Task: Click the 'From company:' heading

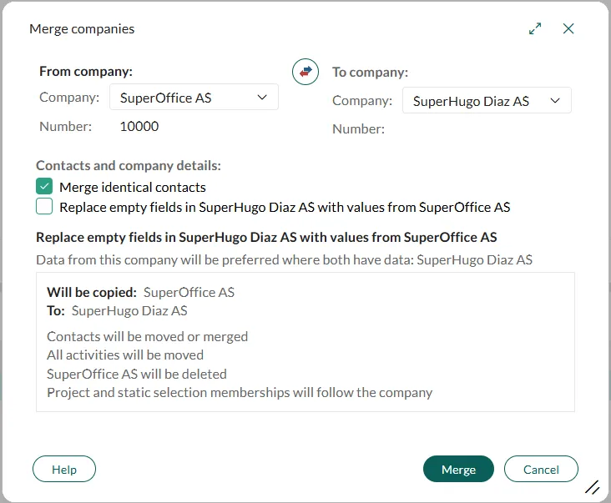Action: [x=86, y=72]
